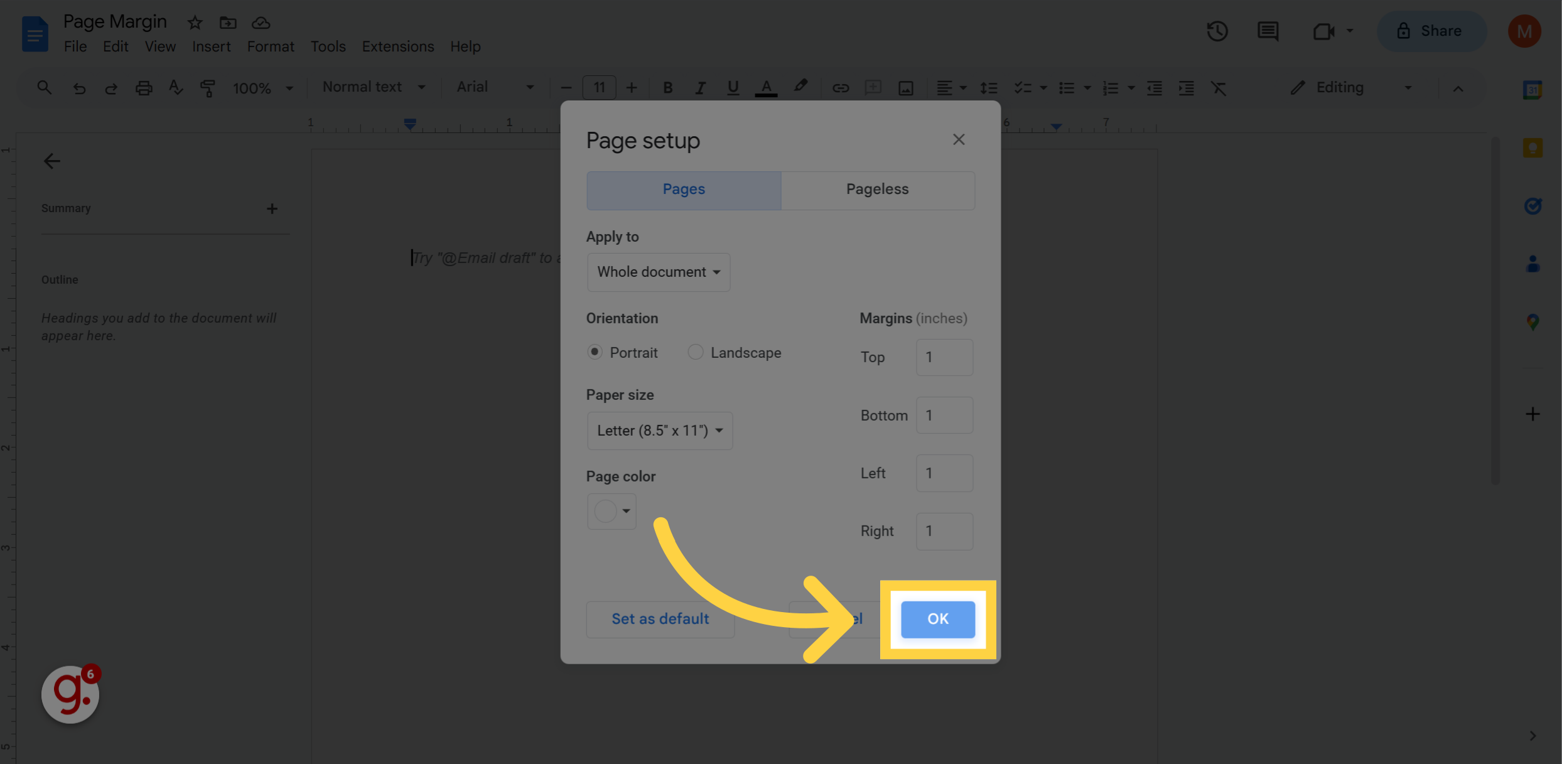Open the Format menu
The height and width of the screenshot is (764, 1562).
(271, 46)
